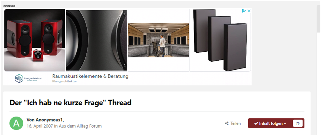Open the red speakers ad image
The height and width of the screenshot is (136, 321).
pyautogui.click(x=34, y=40)
